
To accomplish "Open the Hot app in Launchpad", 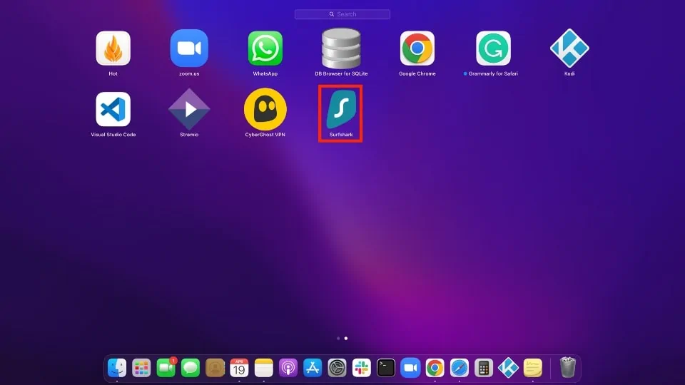I will 113,48.
